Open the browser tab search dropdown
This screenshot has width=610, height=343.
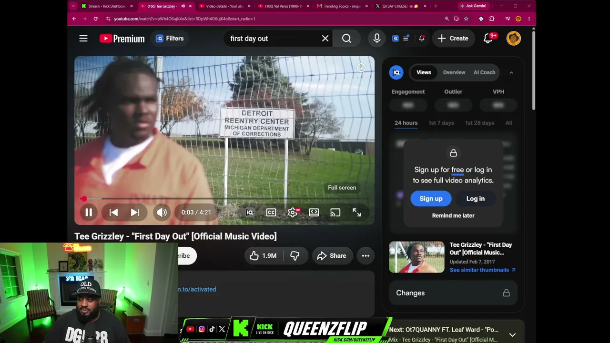[x=73, y=6]
